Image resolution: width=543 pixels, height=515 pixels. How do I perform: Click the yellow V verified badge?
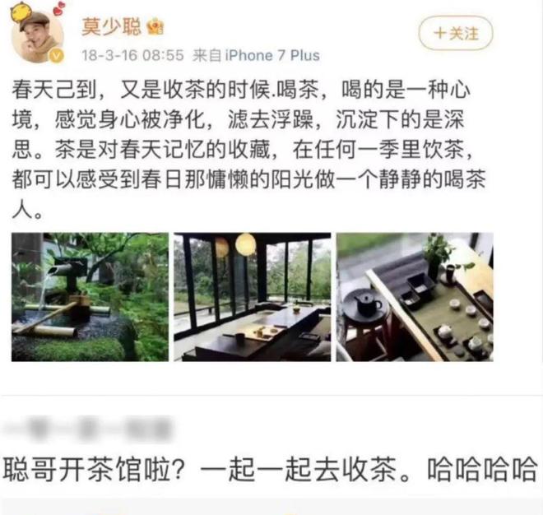pos(57,55)
